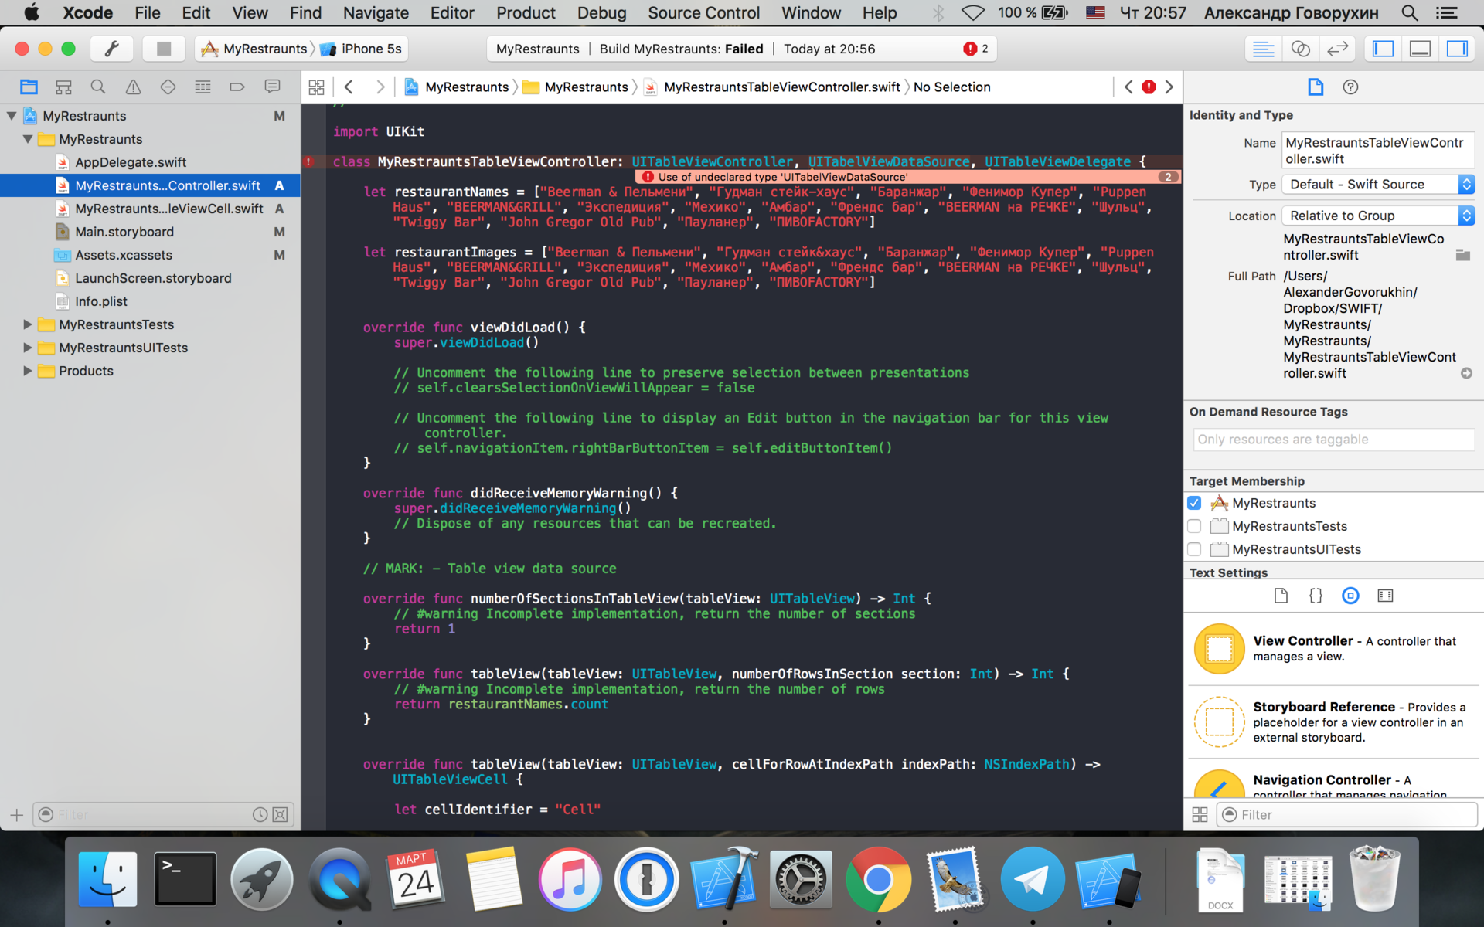Click the On Demand Resource Tags field
Viewport: 1484px width, 927px height.
1333,440
